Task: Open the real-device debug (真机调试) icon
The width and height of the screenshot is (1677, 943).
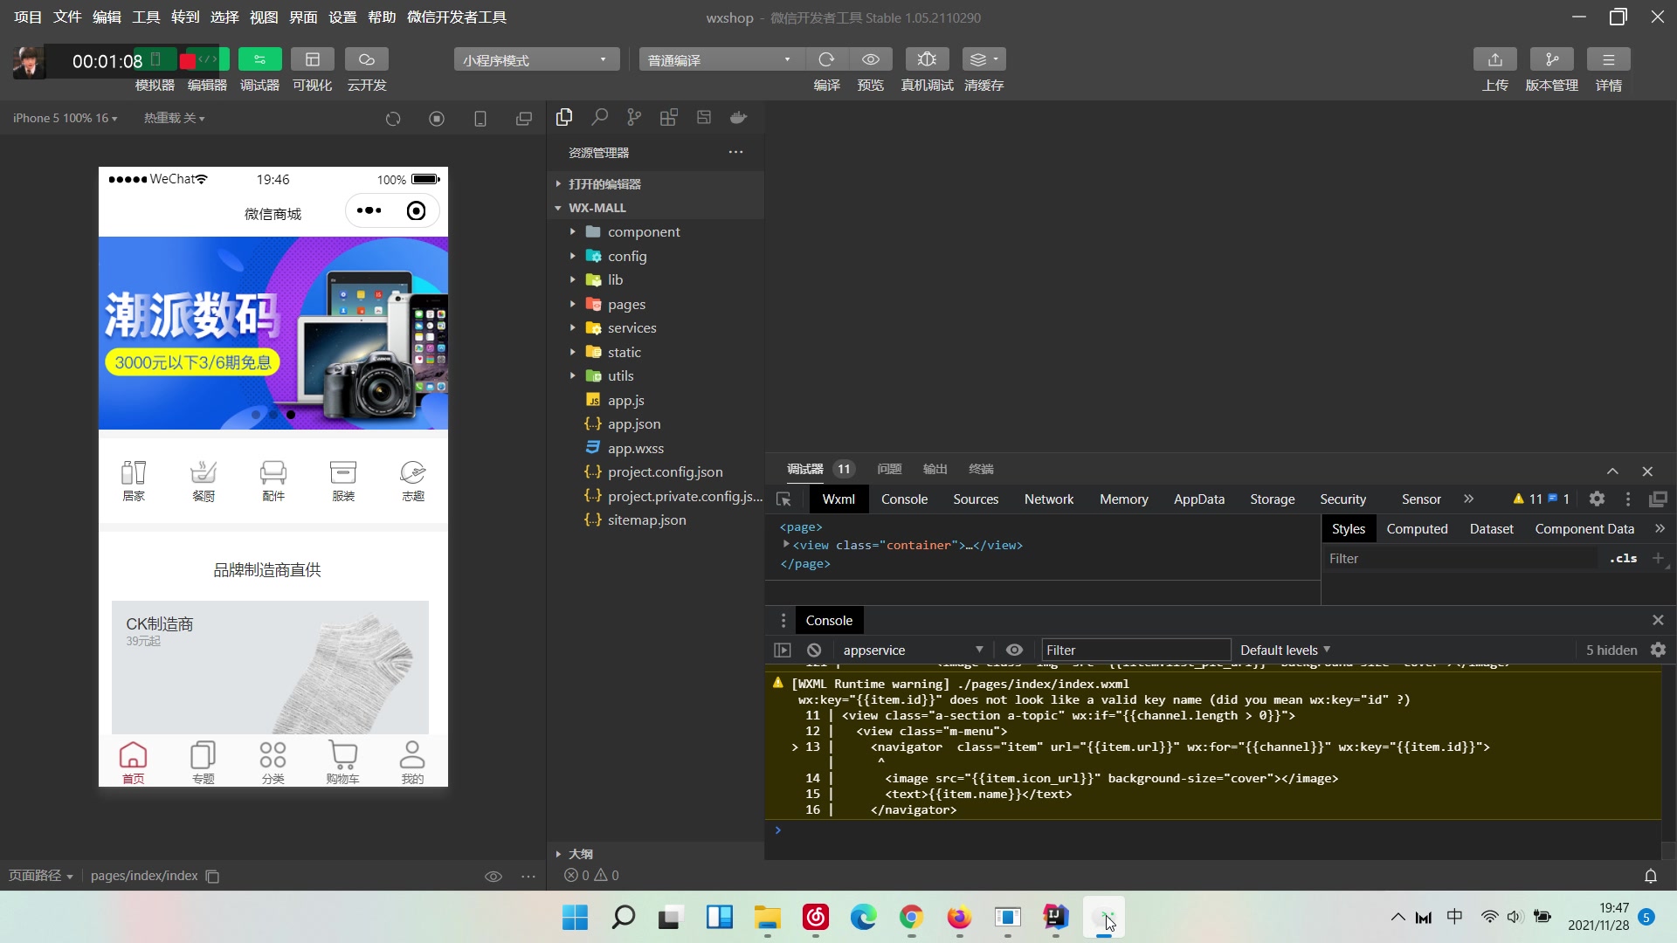Action: [927, 59]
